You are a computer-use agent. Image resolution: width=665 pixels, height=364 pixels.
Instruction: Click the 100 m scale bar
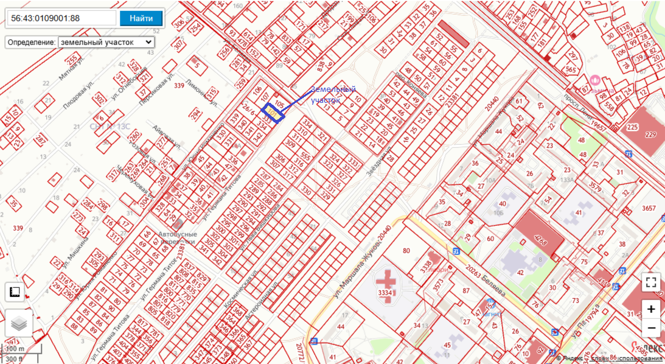22,351
